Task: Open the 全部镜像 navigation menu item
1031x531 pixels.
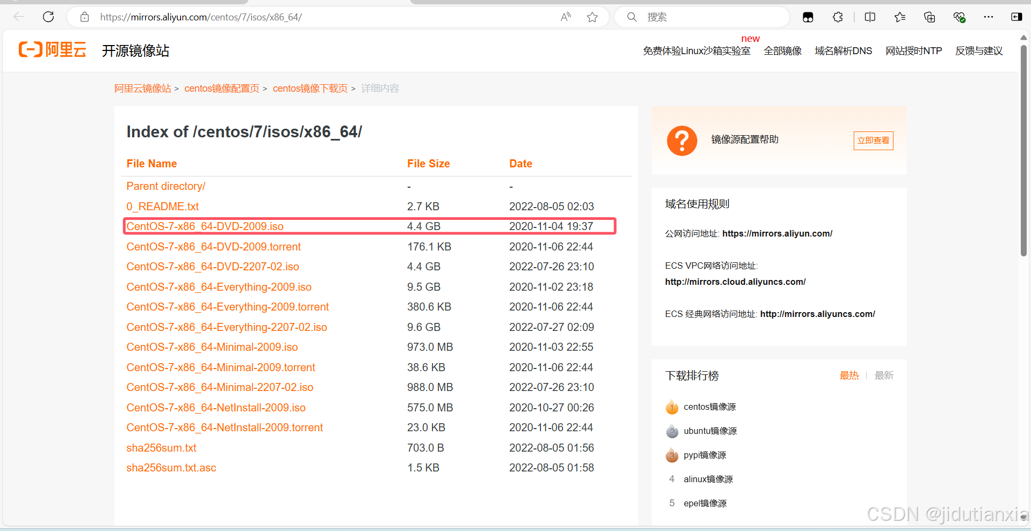Action: 782,51
